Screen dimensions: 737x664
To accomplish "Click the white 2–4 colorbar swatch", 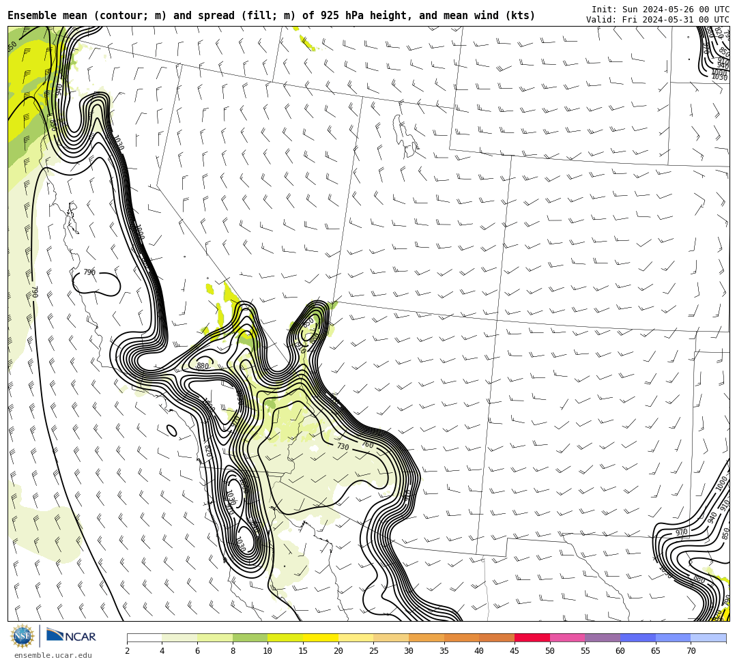I will (144, 637).
